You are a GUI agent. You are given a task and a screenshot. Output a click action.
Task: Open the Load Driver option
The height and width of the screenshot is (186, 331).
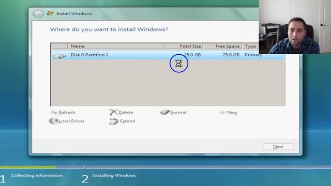[x=71, y=121]
